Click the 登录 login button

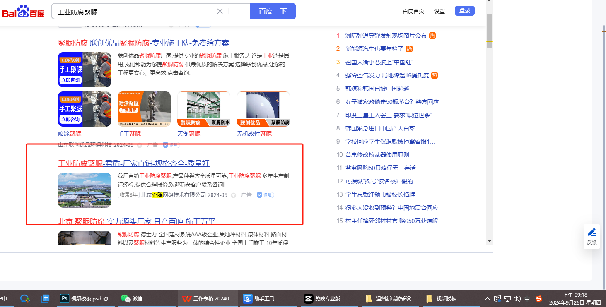(x=465, y=11)
